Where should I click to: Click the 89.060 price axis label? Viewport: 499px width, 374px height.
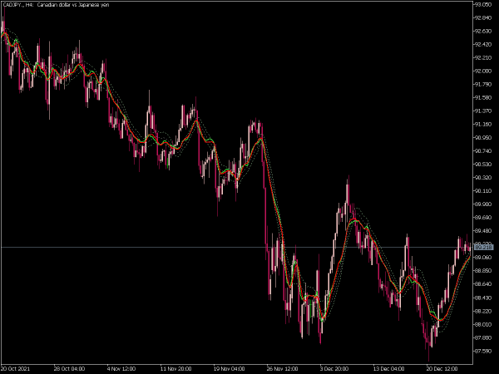[483, 258]
